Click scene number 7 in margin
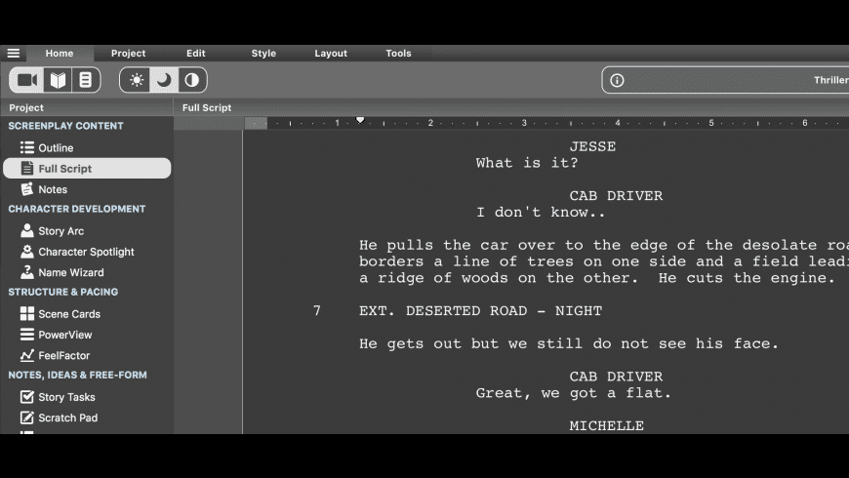 (317, 311)
